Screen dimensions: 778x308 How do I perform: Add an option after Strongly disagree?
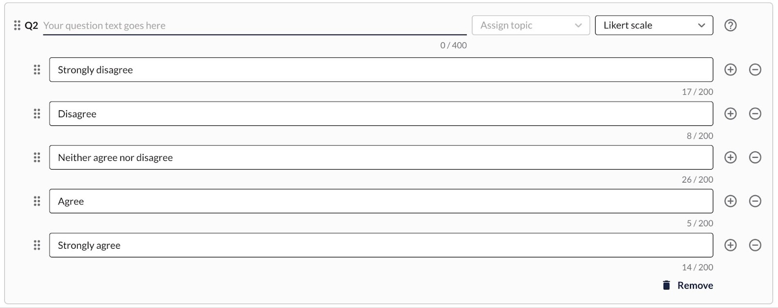click(x=730, y=69)
